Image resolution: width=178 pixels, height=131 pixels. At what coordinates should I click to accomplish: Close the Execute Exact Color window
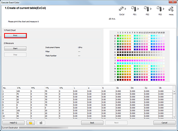point(173,2)
